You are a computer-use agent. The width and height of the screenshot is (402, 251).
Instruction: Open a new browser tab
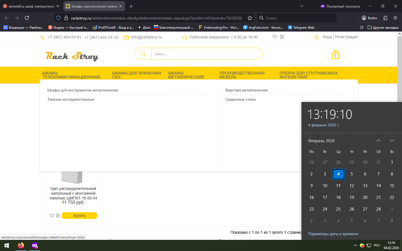tap(131, 6)
